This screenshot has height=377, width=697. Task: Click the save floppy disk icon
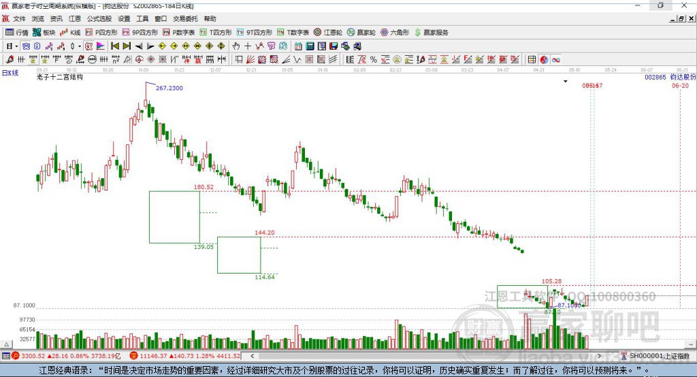tap(334, 46)
